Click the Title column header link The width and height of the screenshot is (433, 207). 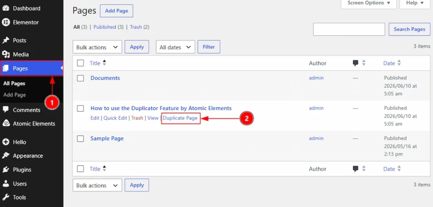pyautogui.click(x=95, y=63)
